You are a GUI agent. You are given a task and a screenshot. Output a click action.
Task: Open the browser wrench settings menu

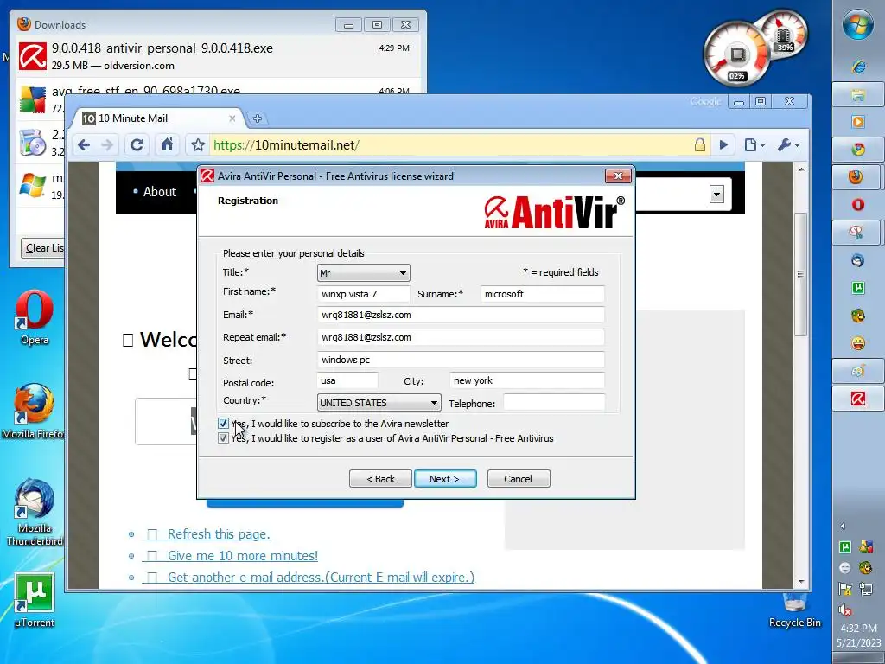[788, 145]
